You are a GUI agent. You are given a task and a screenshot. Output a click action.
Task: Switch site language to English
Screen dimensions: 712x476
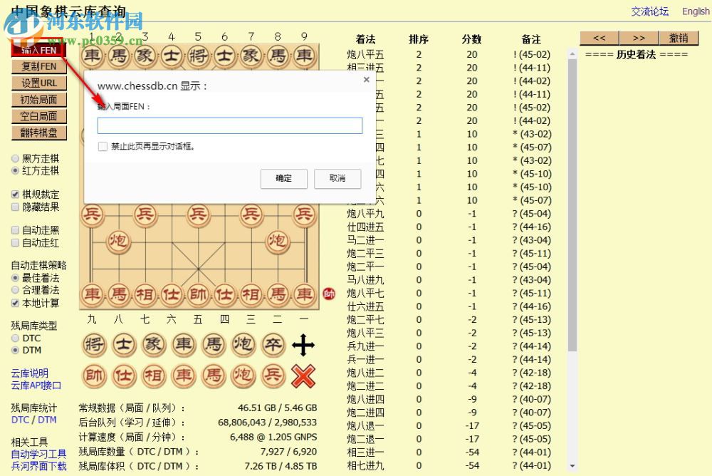tap(696, 11)
